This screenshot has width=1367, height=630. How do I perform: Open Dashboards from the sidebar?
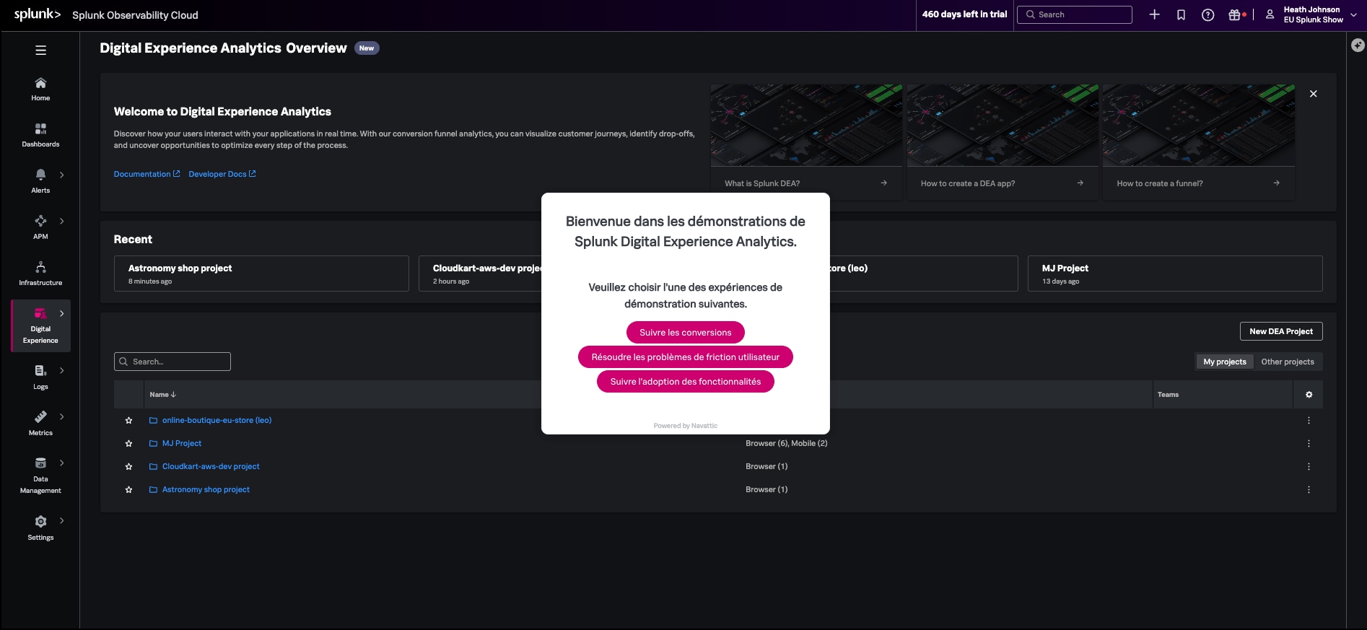coord(40,135)
